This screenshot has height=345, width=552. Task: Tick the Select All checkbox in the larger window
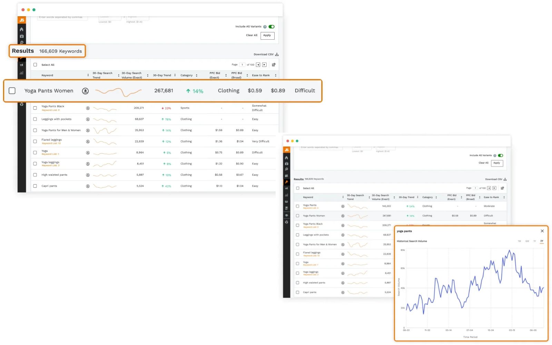coord(35,65)
